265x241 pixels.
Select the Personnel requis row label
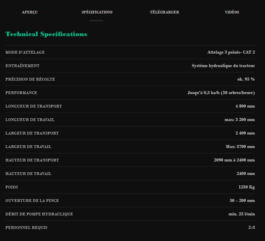(x=26, y=228)
